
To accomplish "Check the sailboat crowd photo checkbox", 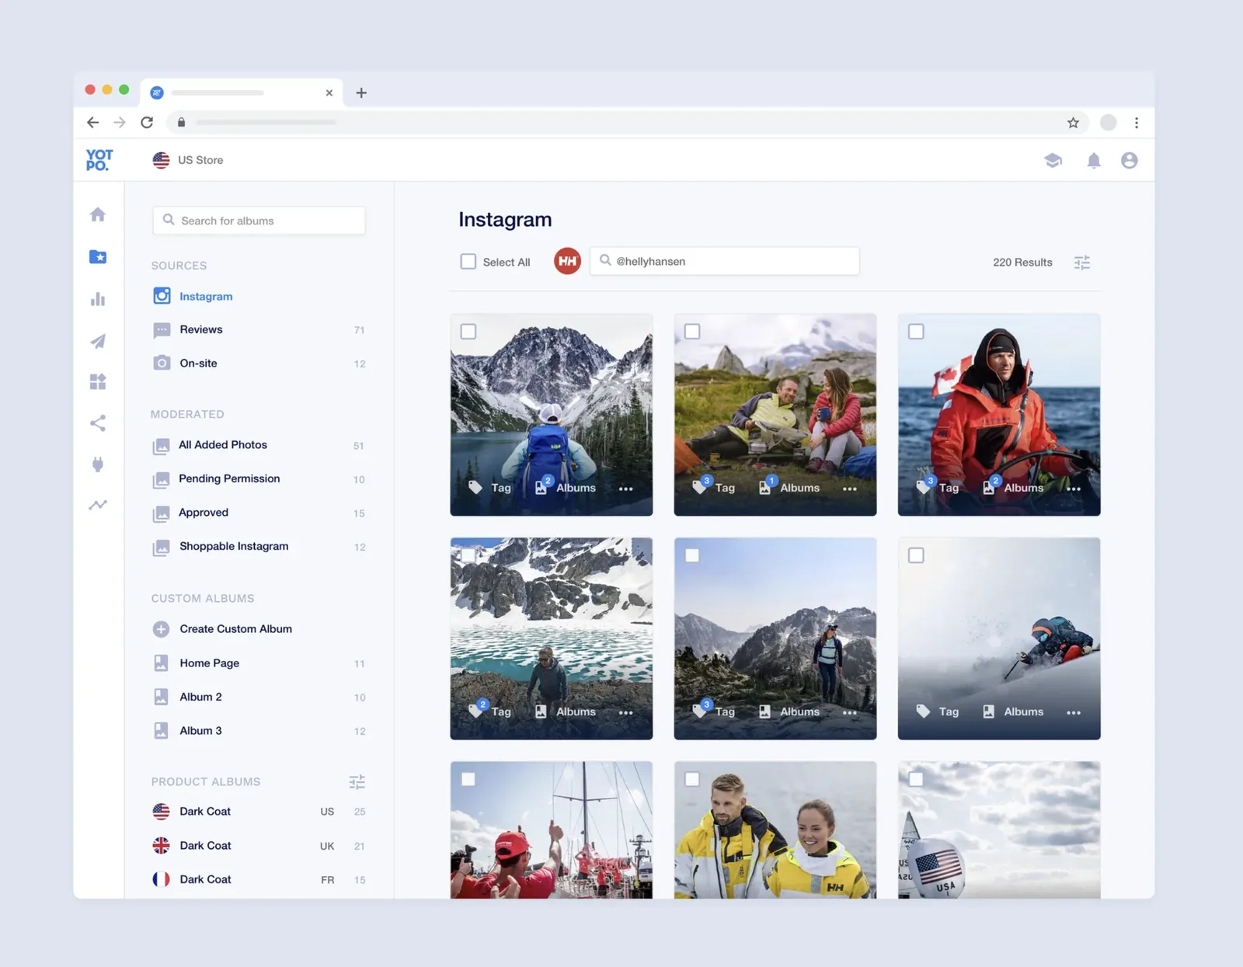I will pos(468,779).
